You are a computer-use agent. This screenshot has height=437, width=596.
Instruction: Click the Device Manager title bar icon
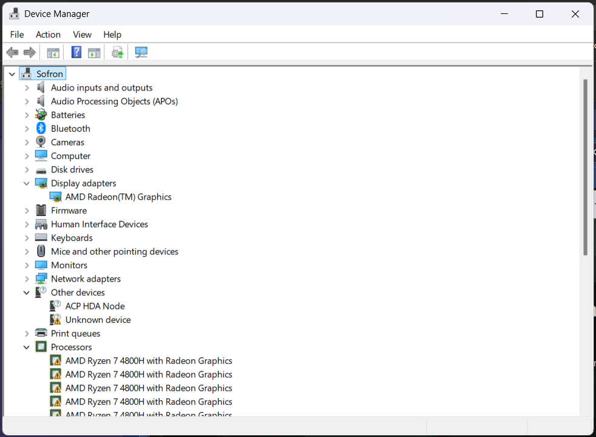pos(14,14)
